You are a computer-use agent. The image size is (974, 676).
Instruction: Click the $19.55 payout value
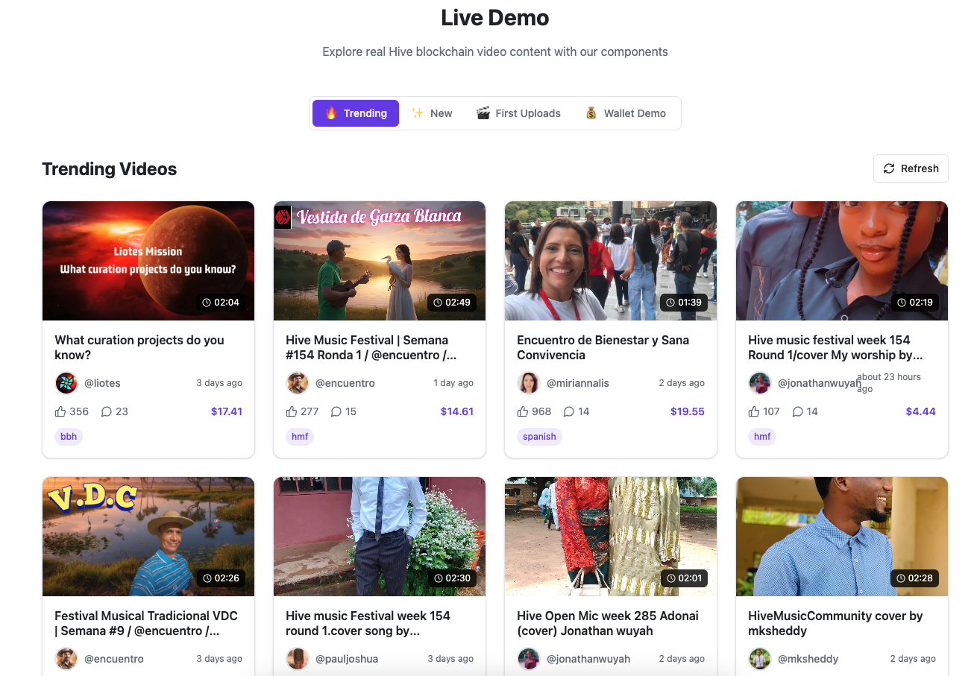[688, 411]
